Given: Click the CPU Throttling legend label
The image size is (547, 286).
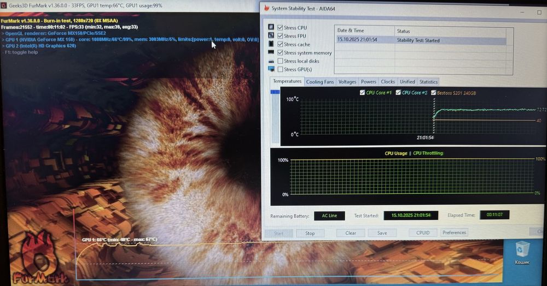Looking at the screenshot, I should [x=428, y=153].
